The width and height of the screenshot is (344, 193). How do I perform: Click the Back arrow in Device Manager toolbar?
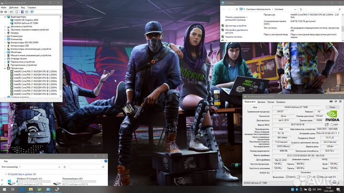click(3, 12)
